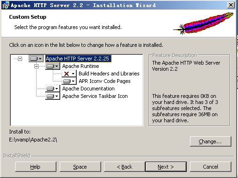Close the Installation Wizard window

pos(231,5)
